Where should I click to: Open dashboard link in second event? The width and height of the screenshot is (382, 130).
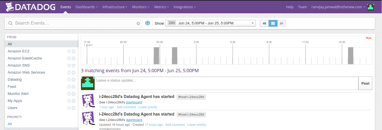(x=134, y=120)
